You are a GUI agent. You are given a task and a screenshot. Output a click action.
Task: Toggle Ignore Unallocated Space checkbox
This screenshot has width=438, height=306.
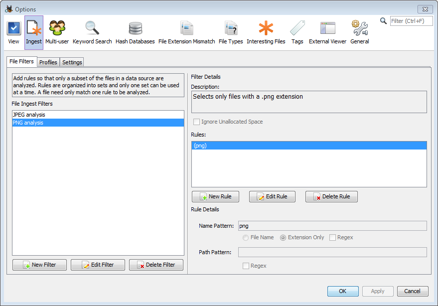(197, 122)
